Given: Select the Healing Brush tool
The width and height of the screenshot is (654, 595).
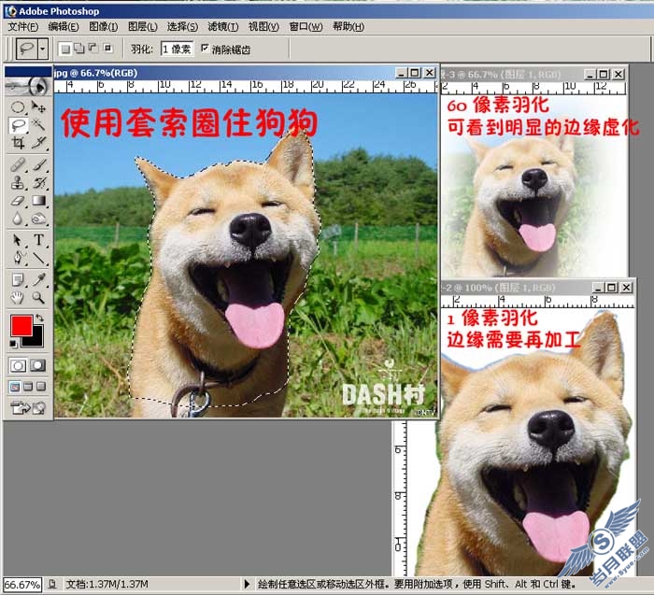Looking at the screenshot, I should (18, 165).
